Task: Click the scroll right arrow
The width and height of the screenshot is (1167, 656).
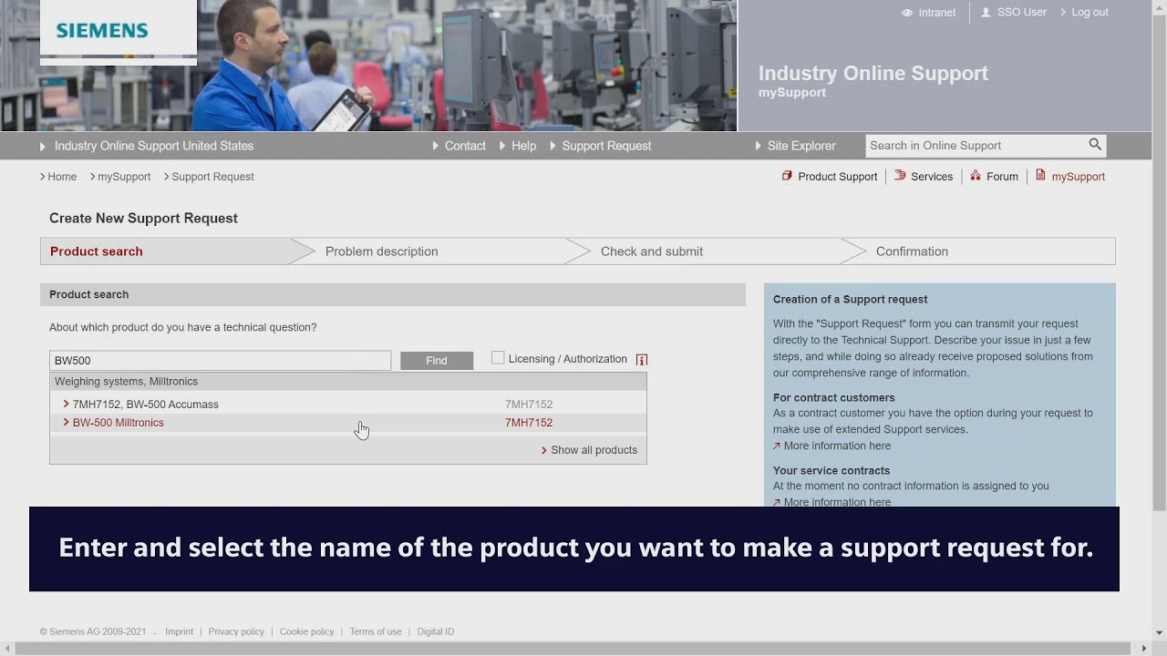Action: pyautogui.click(x=1145, y=649)
